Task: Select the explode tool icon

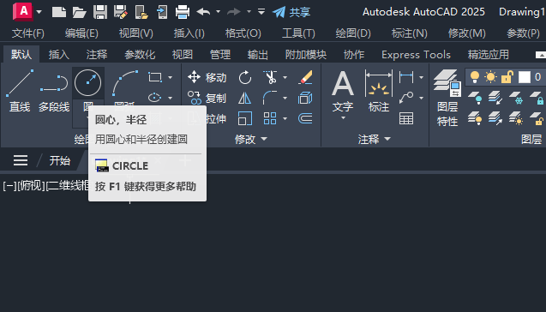Action: [305, 99]
